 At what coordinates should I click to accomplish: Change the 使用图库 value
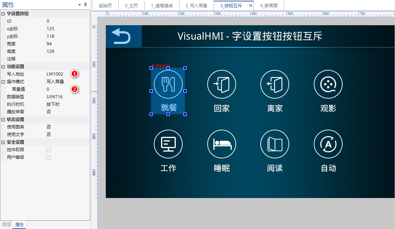coord(68,127)
